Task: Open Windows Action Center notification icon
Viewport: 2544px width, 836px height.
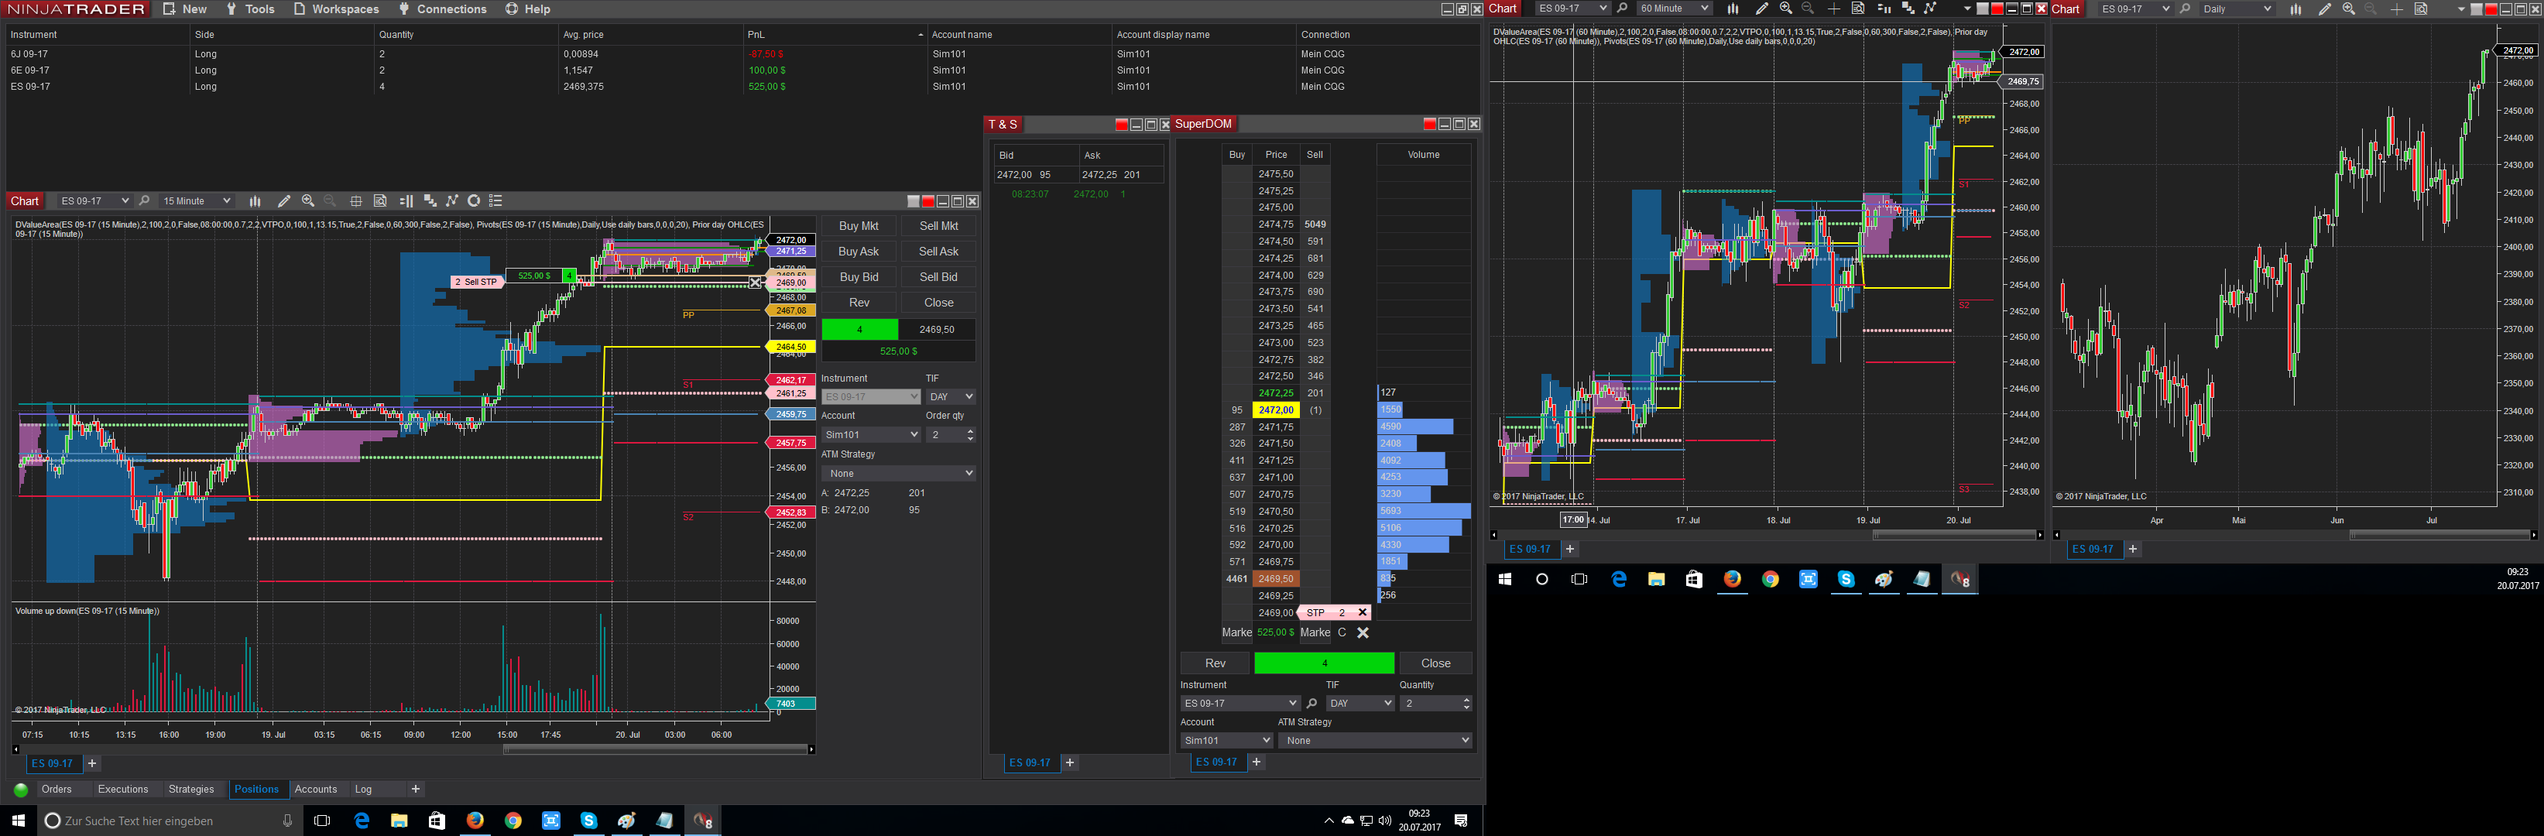Action: pyautogui.click(x=1462, y=821)
